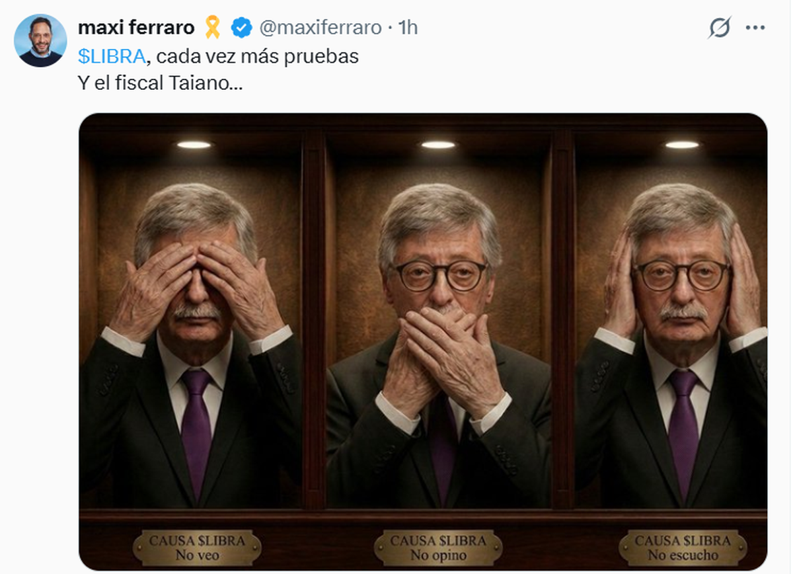This screenshot has width=793, height=574.
Task: Click the ceiling light in the middle panel
Action: [x=438, y=144]
